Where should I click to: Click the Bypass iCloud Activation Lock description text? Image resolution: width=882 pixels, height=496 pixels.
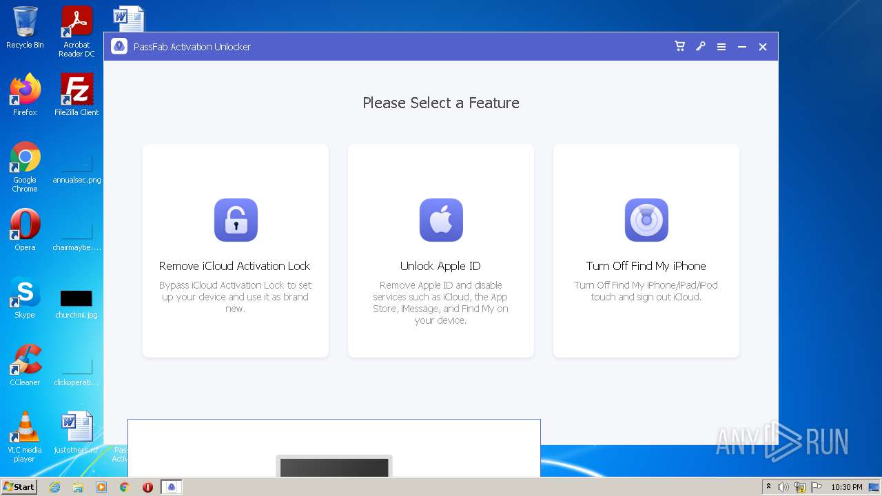coord(235,297)
